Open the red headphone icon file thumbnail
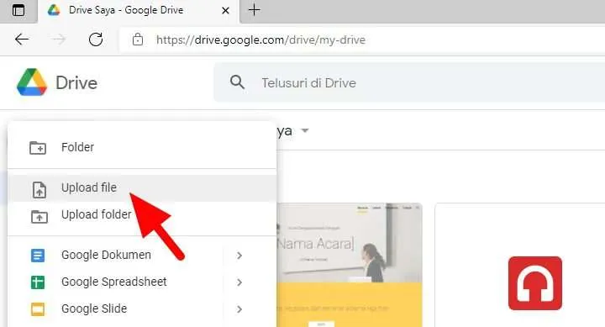 [x=534, y=283]
